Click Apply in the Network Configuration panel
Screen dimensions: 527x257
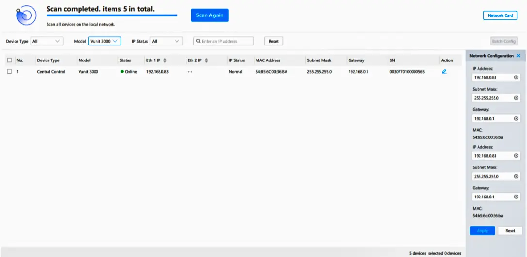coord(482,231)
